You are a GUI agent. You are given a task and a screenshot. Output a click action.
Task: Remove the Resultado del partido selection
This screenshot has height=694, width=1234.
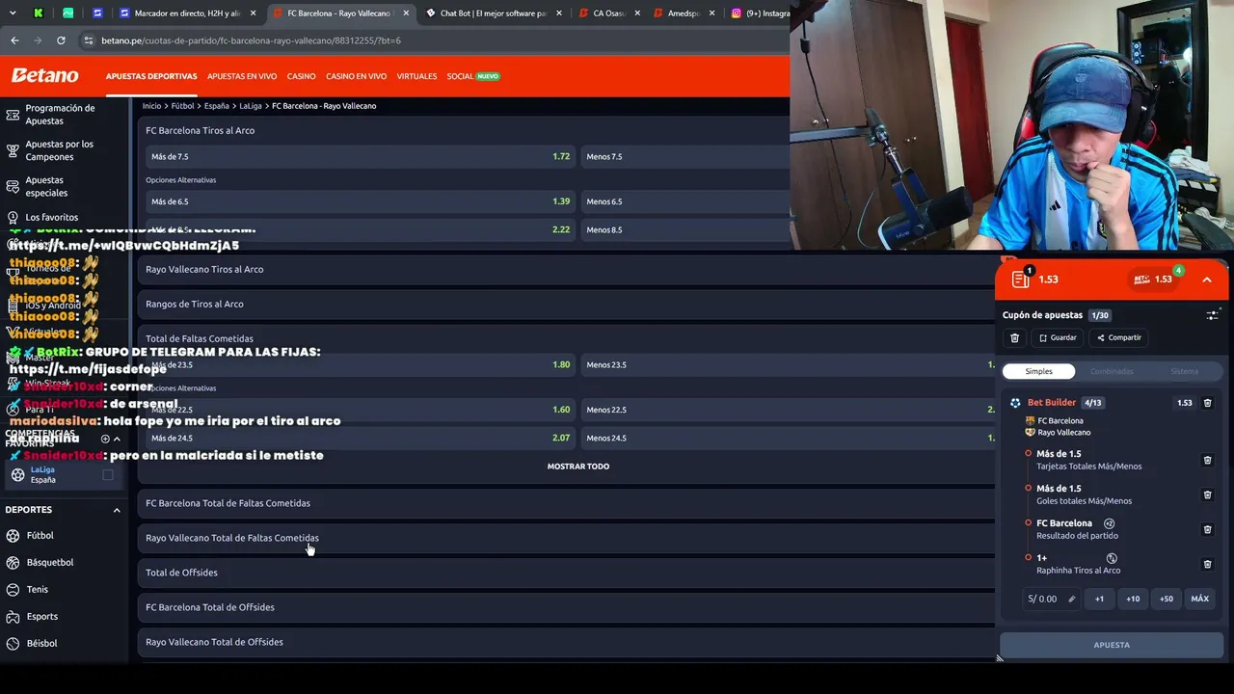click(x=1207, y=530)
